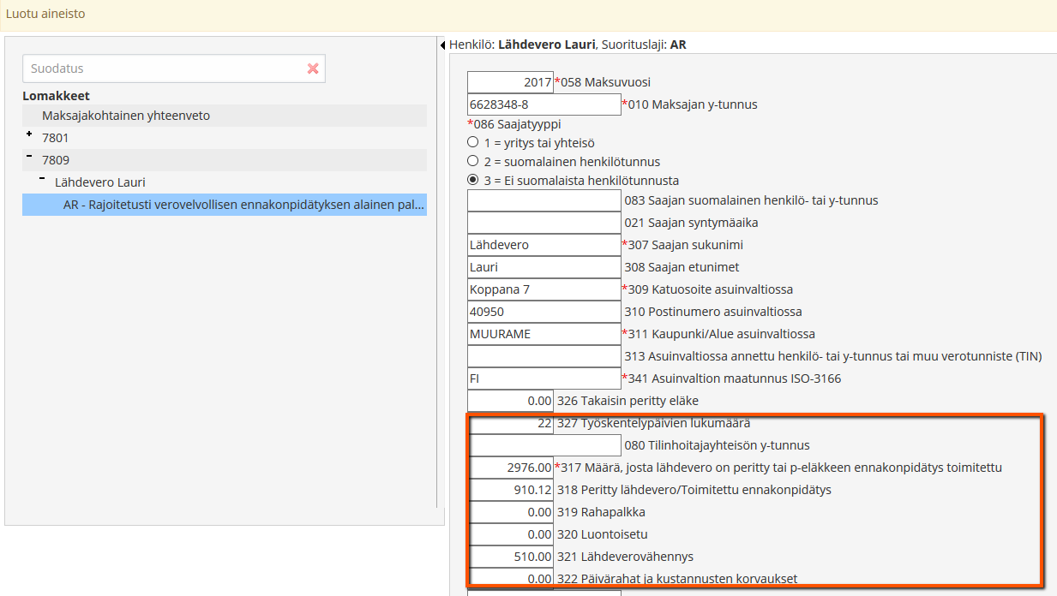Viewport: 1057px width, 596px height.
Task: Click the 341 Asuinvaltion maatunnus field
Action: point(544,378)
